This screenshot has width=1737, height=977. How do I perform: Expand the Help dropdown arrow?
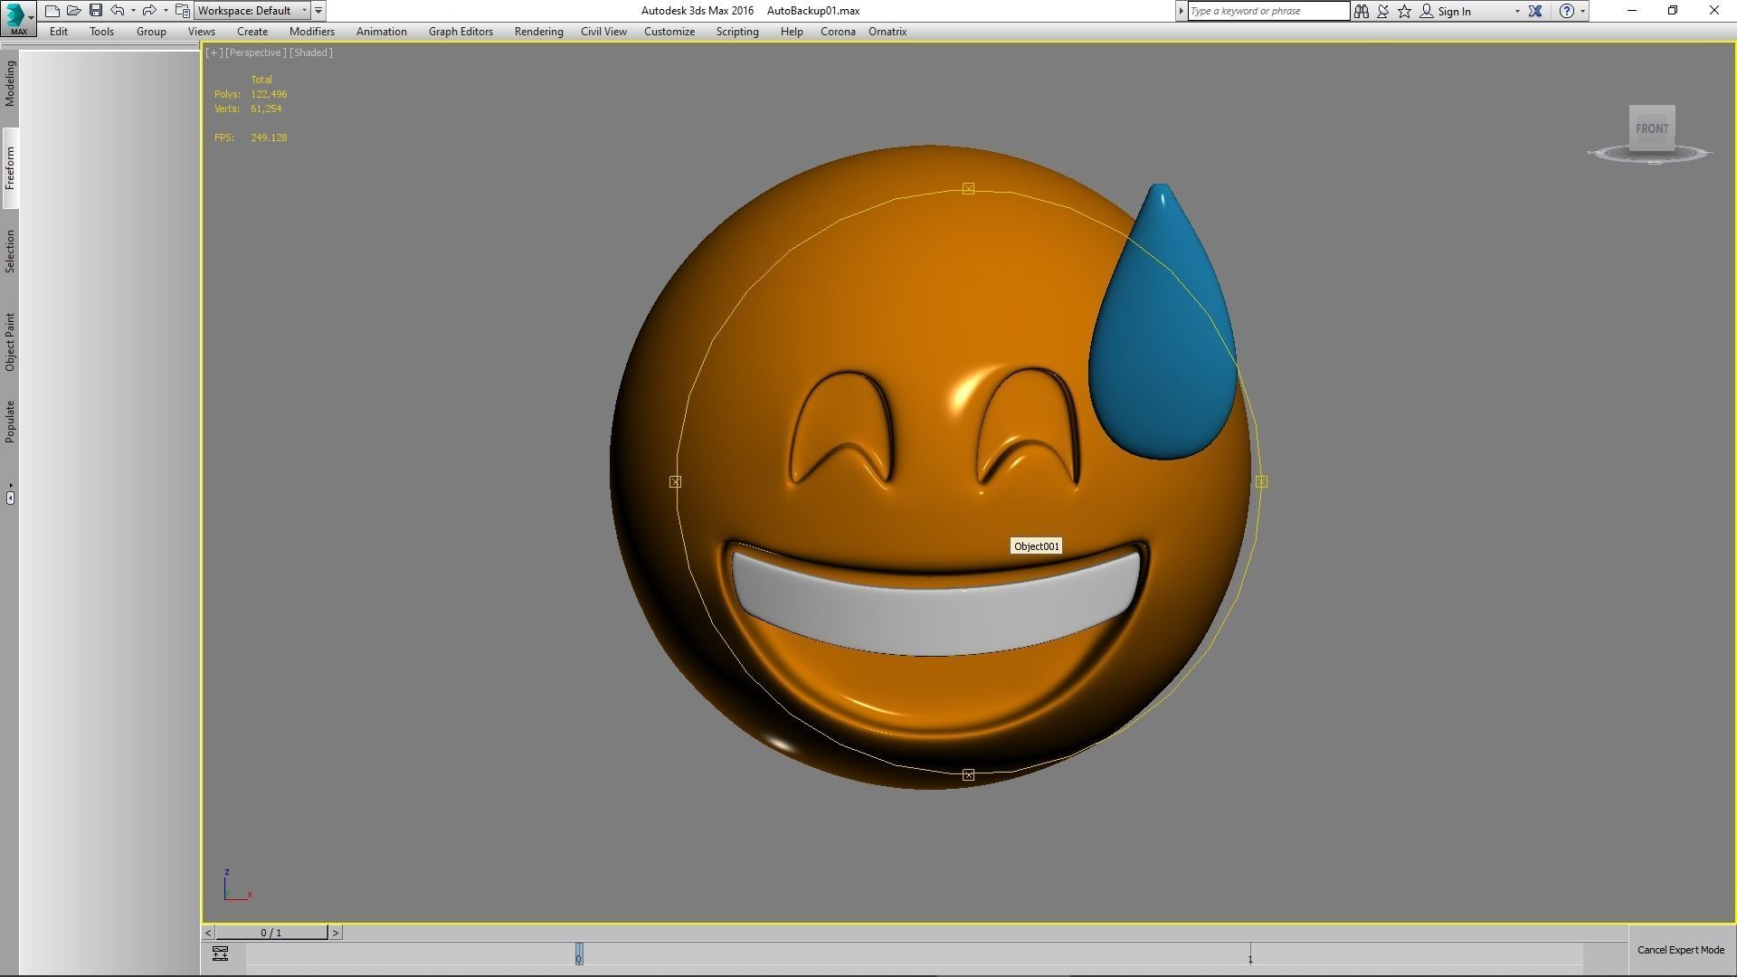pos(1582,11)
